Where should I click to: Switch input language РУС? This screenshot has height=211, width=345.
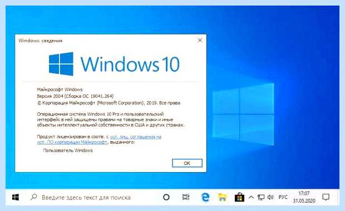[x=283, y=197]
